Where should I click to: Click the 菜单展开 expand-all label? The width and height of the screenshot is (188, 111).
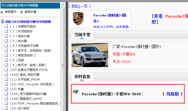[11, 12]
